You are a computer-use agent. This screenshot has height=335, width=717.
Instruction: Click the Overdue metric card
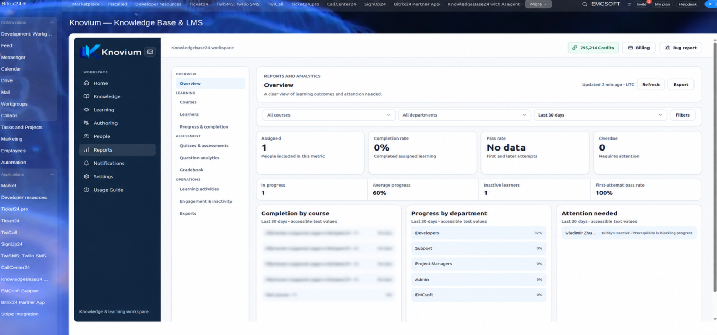(x=647, y=153)
